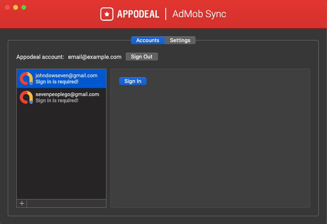Viewport: 327px width, 224px height.
Task: Click the AdMob Sync title text
Action: 199,14
